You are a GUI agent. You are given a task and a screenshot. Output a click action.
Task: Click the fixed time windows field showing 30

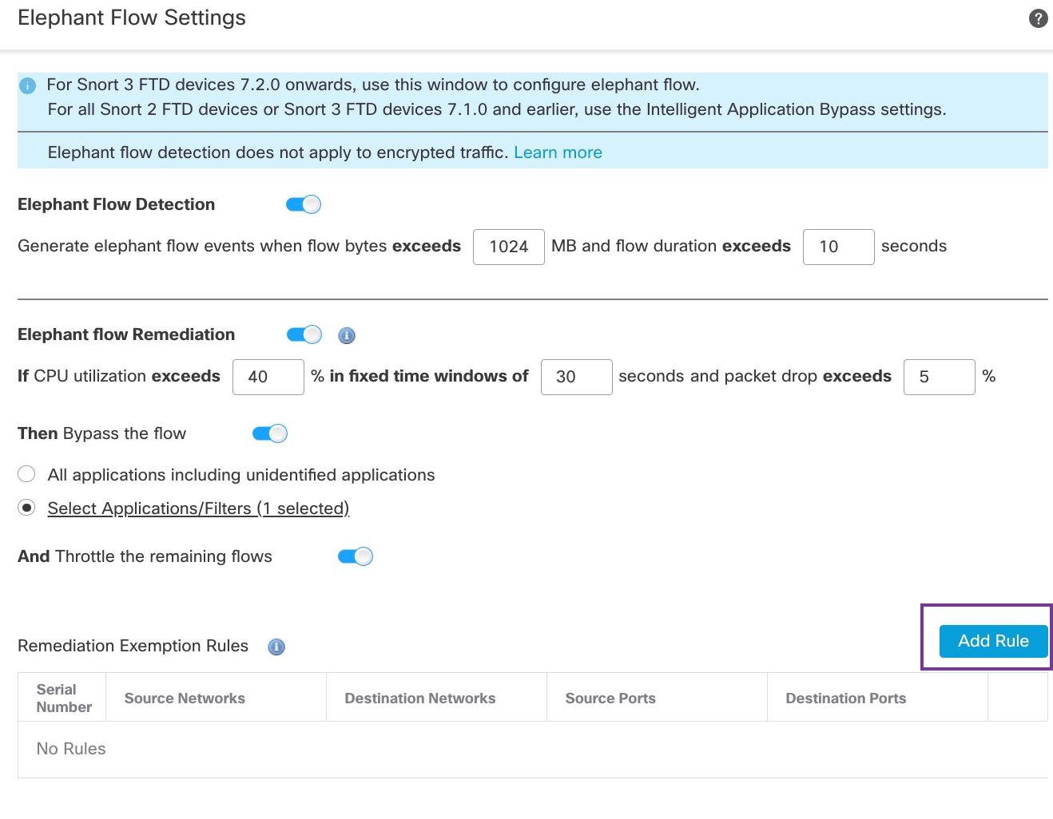coord(576,377)
